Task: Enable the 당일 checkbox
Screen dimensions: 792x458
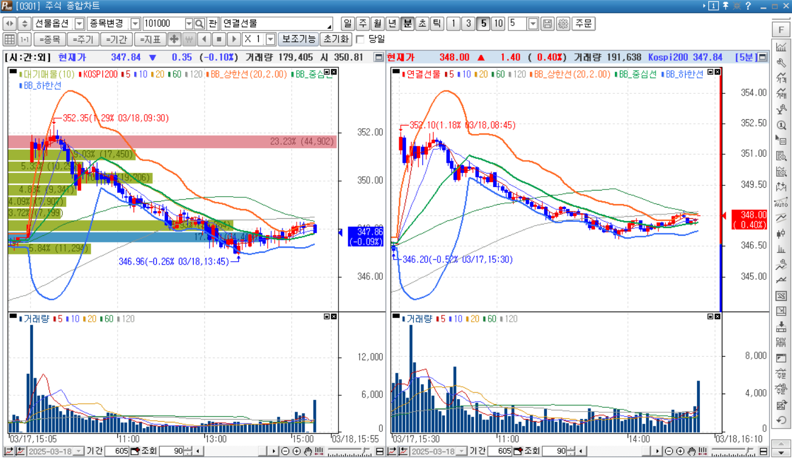Action: [361, 39]
